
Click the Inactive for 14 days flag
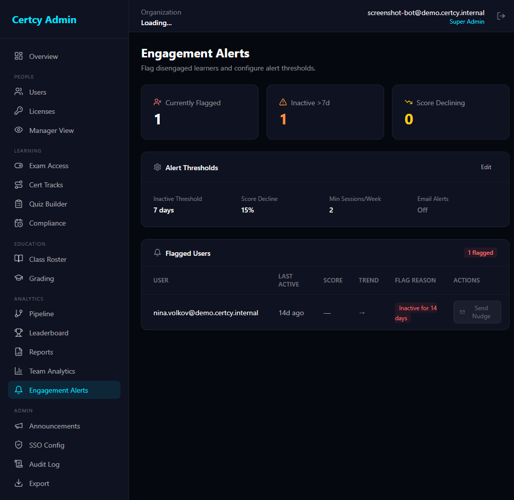pyautogui.click(x=416, y=313)
